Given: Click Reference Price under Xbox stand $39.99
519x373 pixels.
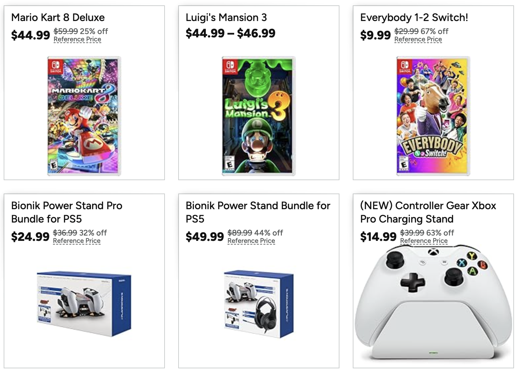Looking at the screenshot, I should (424, 241).
